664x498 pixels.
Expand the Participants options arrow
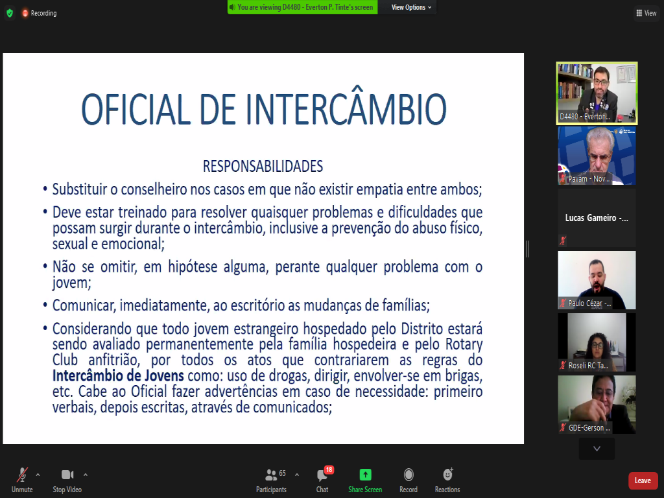pos(297,474)
